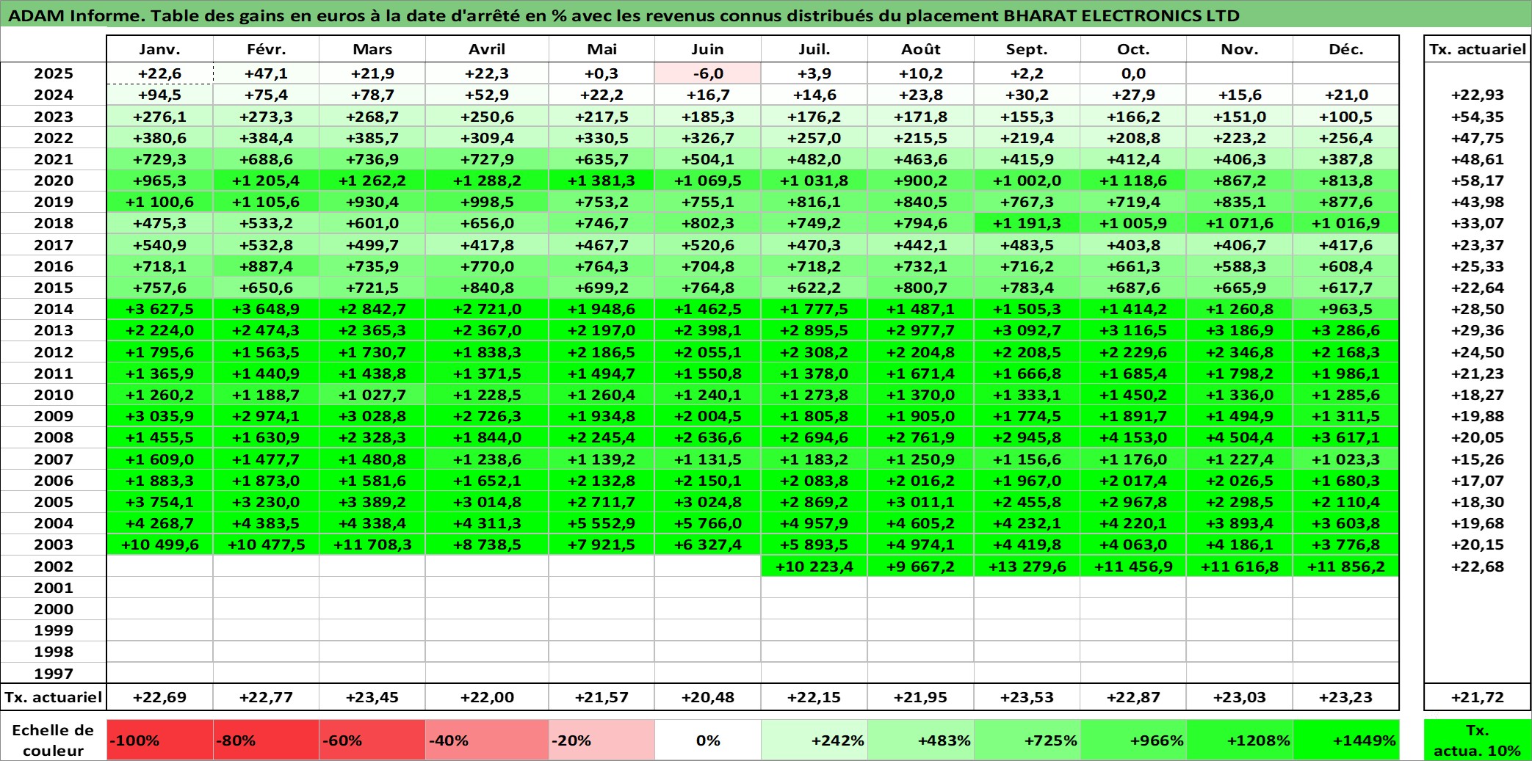The height and width of the screenshot is (761, 1532).
Task: Click the 'Oct.' column header
Action: click(1134, 49)
